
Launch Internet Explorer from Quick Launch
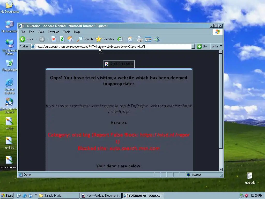point(25,196)
